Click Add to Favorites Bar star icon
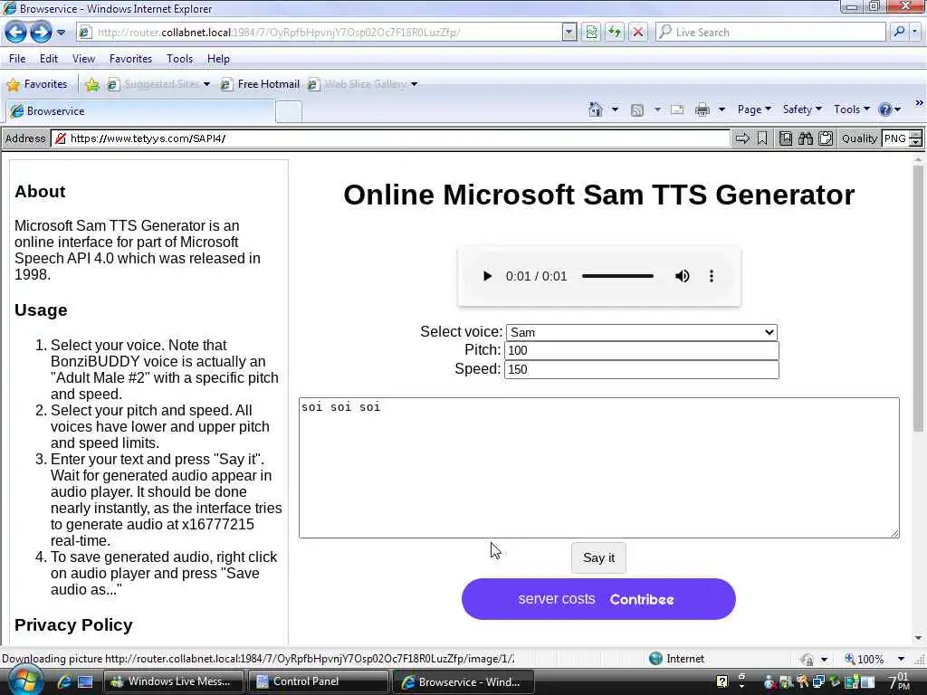The height and width of the screenshot is (695, 927). click(92, 84)
